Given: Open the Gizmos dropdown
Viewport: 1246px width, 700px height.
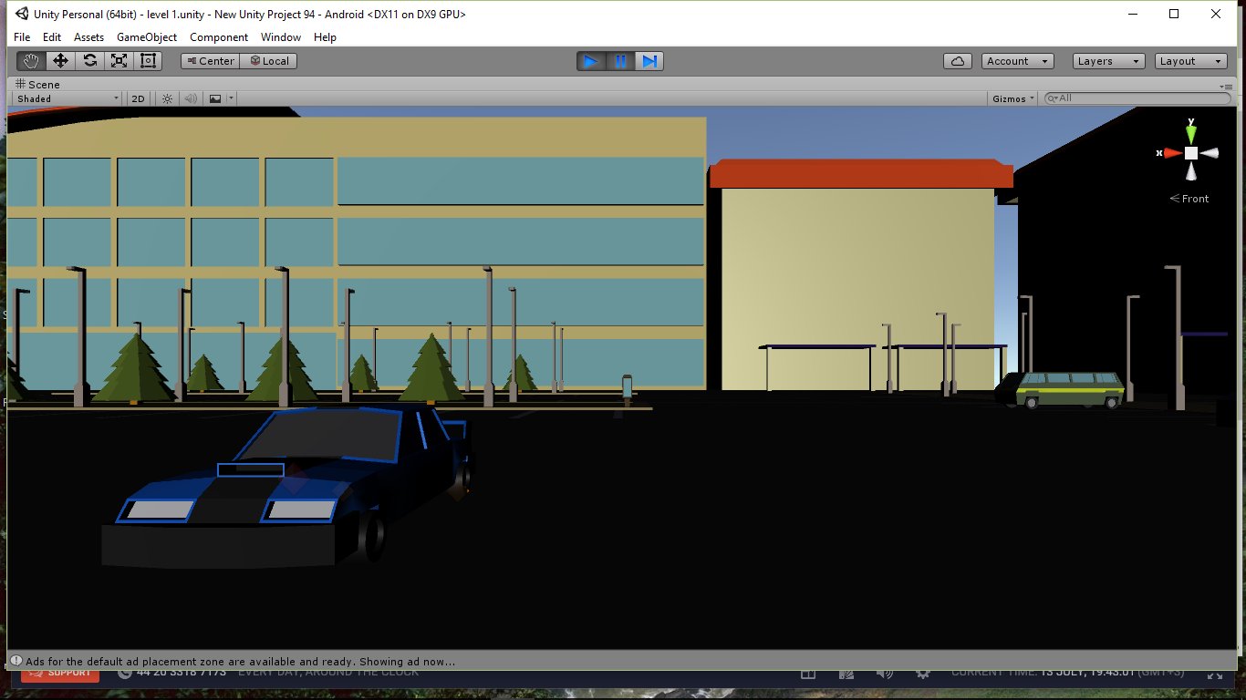Looking at the screenshot, I should click(x=1012, y=98).
